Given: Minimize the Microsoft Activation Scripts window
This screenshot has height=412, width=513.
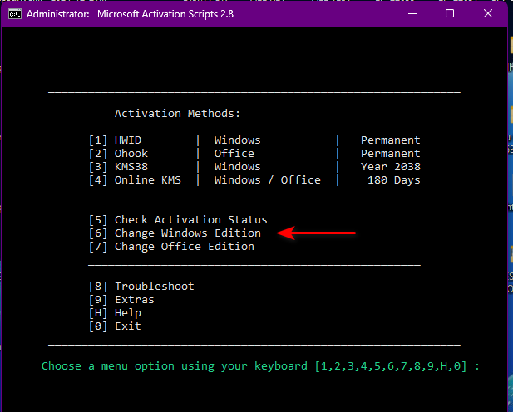Looking at the screenshot, I should (x=412, y=14).
